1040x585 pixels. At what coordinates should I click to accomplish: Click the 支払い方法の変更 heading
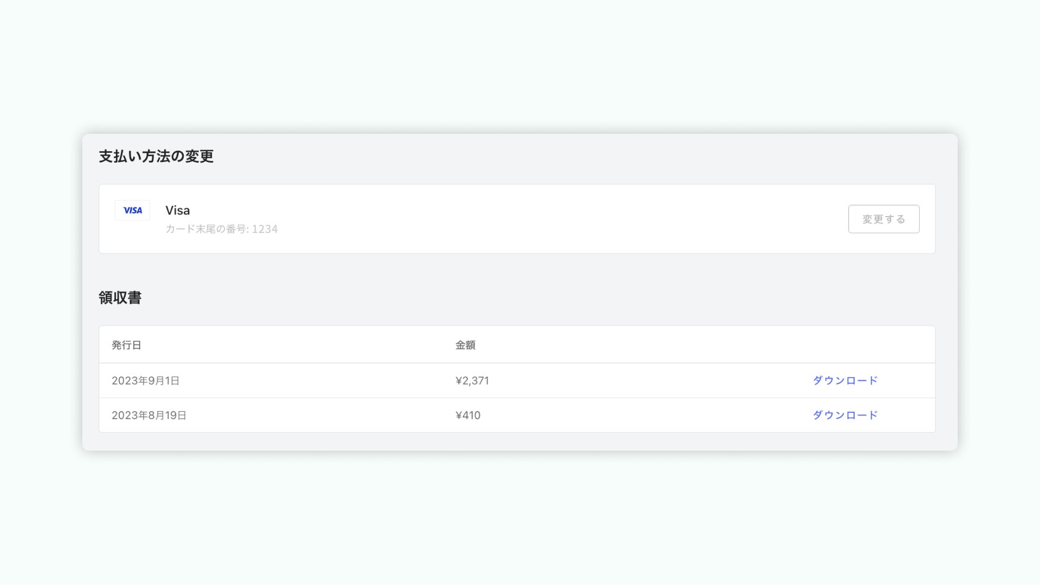tap(156, 157)
